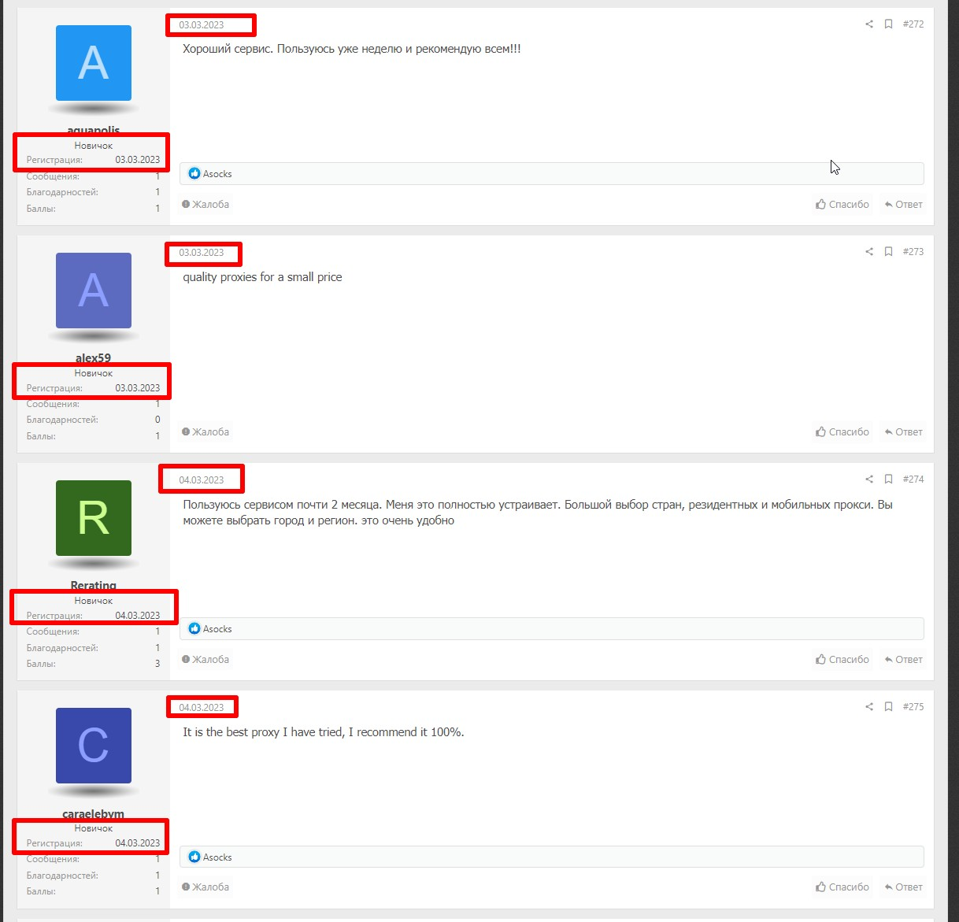This screenshot has width=959, height=922.
Task: Bookmark post #275
Action: pos(888,707)
